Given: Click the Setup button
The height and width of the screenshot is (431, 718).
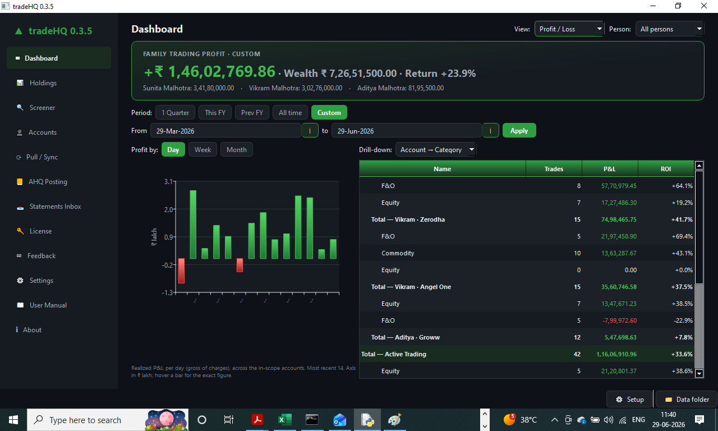Looking at the screenshot, I should (629, 400).
